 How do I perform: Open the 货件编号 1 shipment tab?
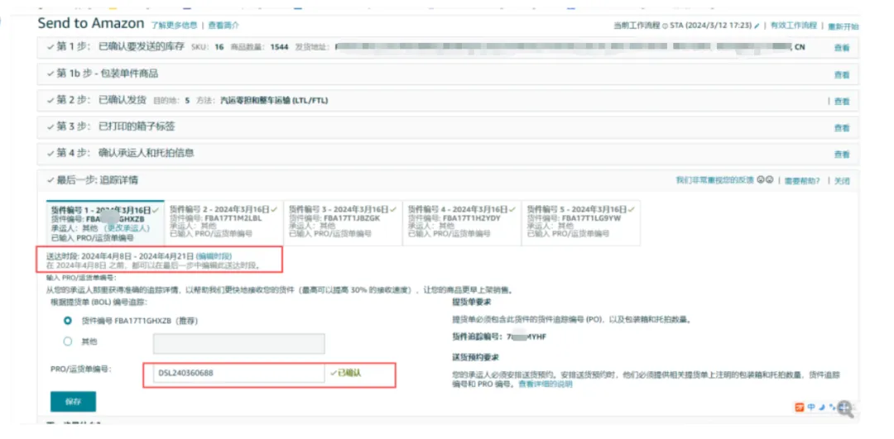coord(105,223)
